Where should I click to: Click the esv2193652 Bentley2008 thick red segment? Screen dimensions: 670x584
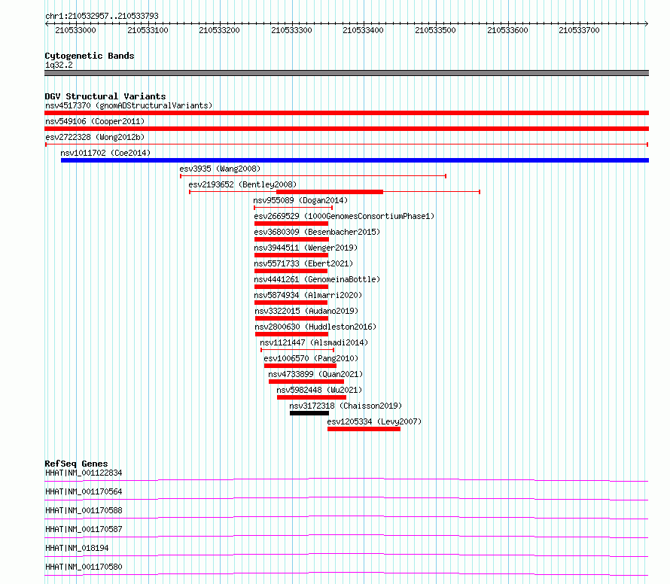click(x=330, y=192)
